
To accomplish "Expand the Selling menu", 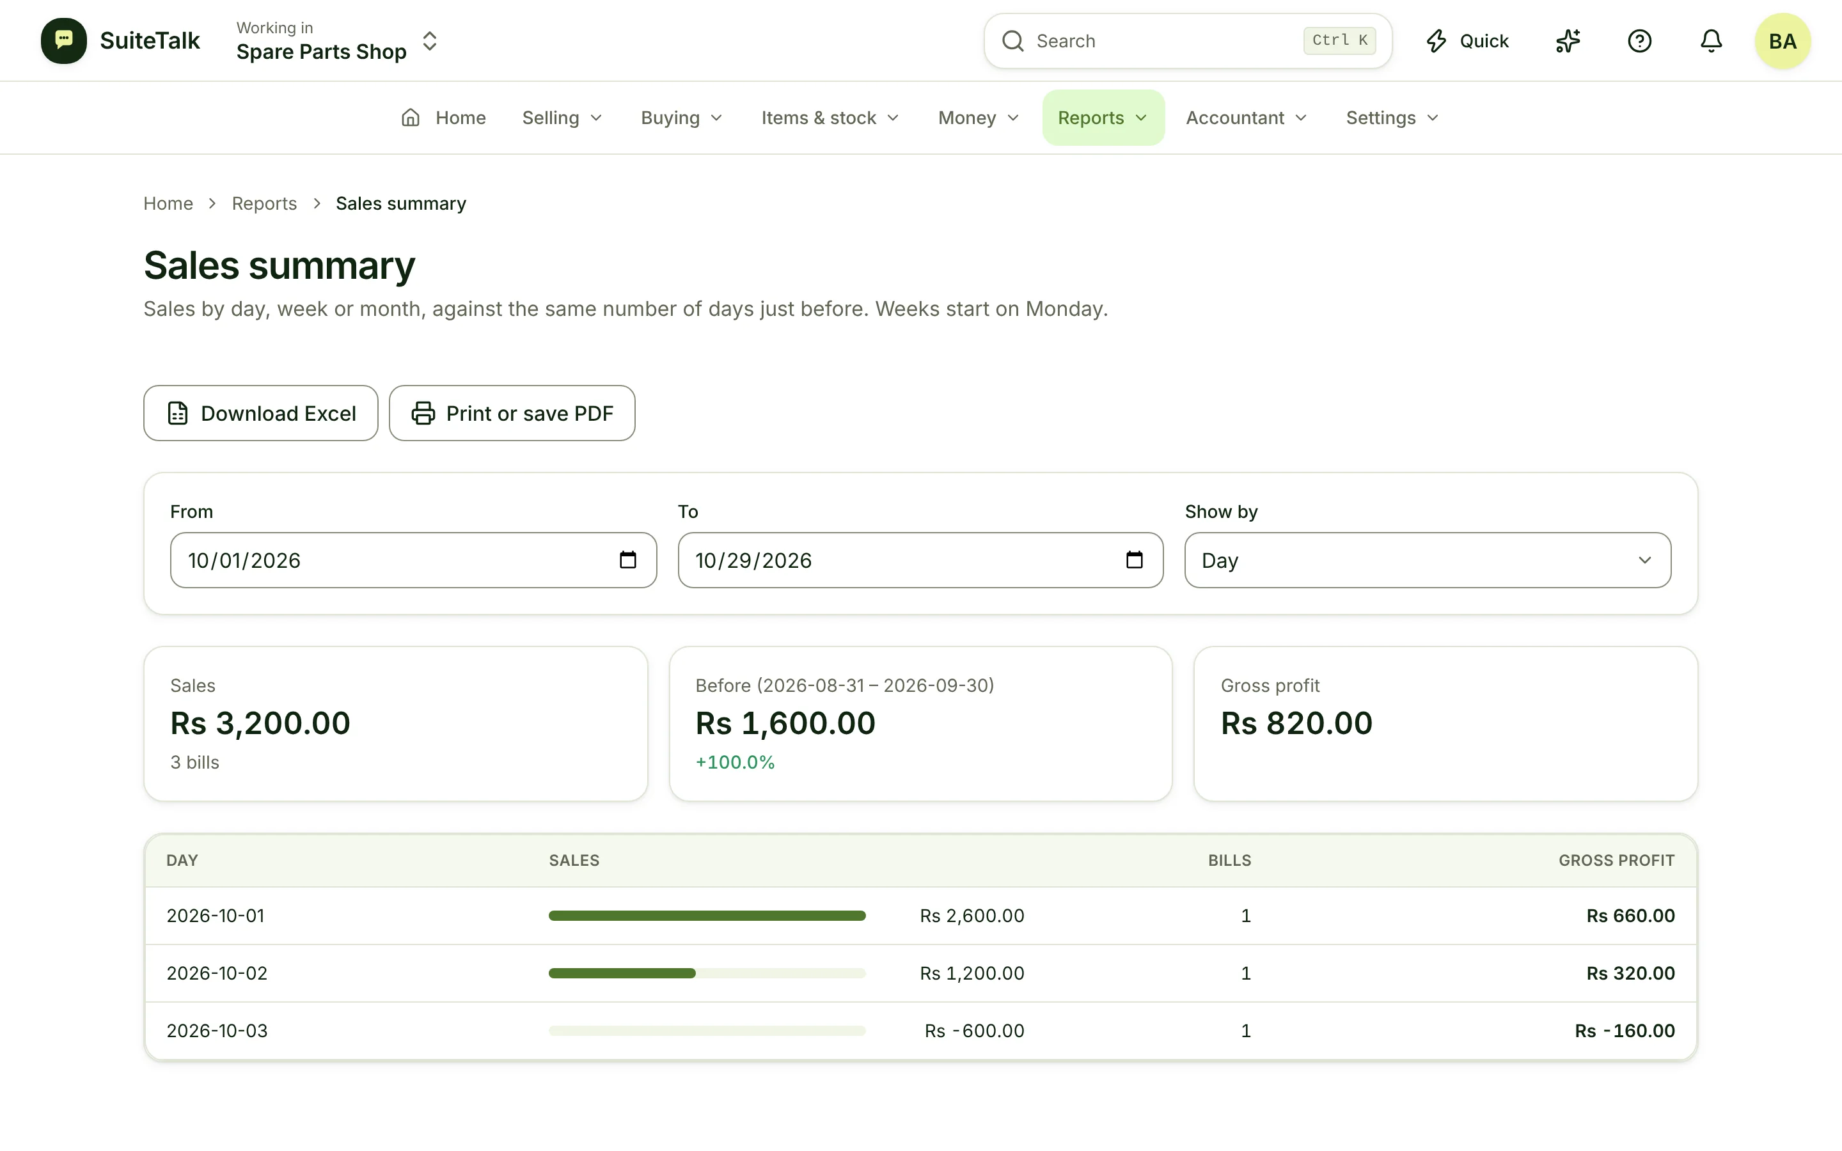I will point(562,118).
